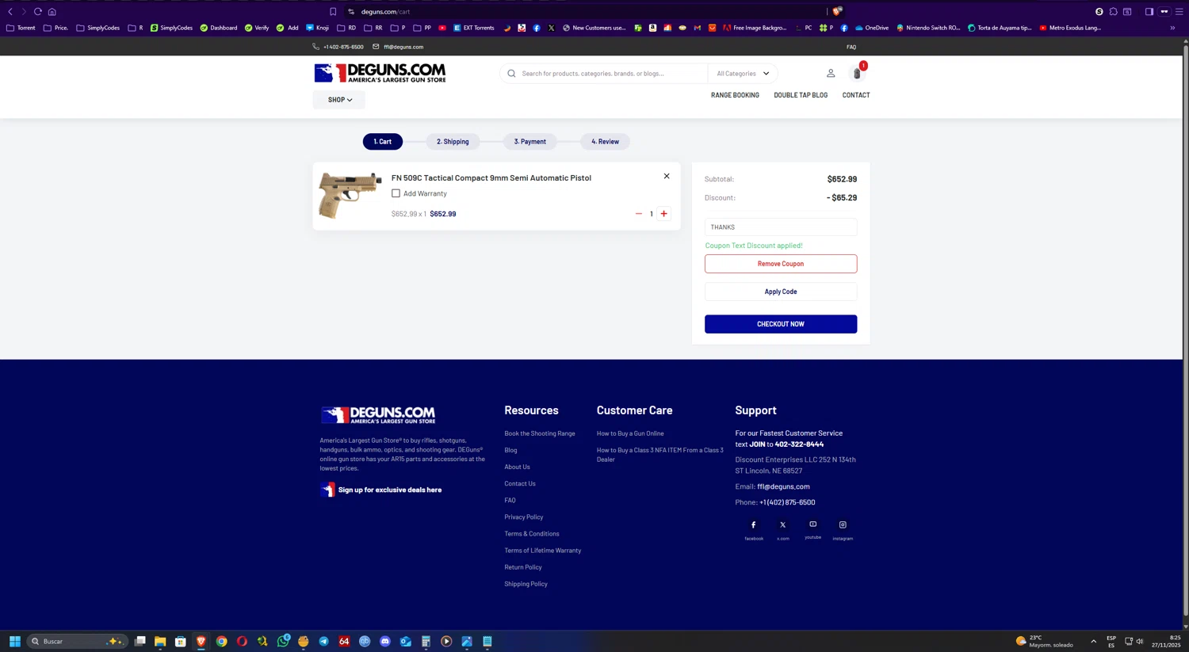Open FN 509C Tactical Compact product title
Viewport: 1189px width, 652px height.
(x=491, y=178)
